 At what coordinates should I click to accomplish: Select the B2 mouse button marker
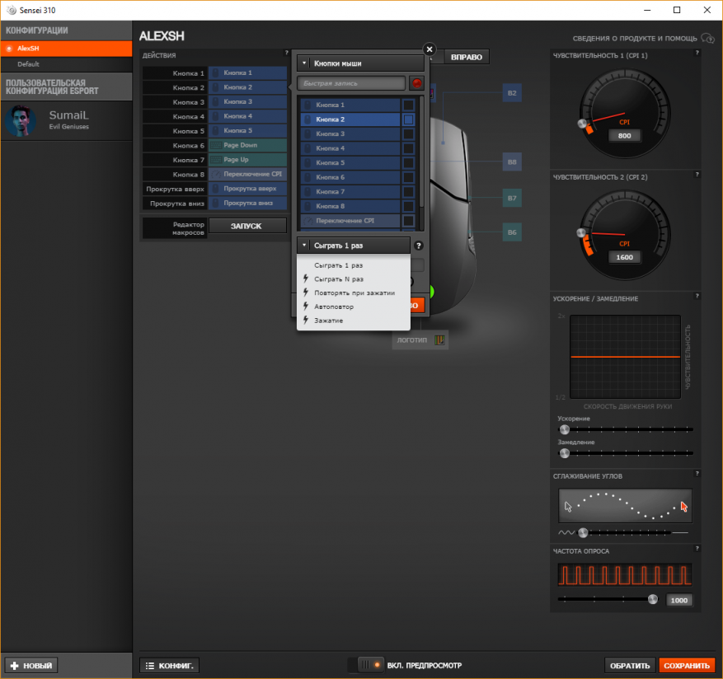pyautogui.click(x=512, y=93)
